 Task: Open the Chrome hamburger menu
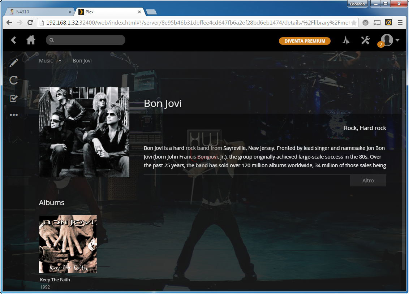(x=400, y=23)
